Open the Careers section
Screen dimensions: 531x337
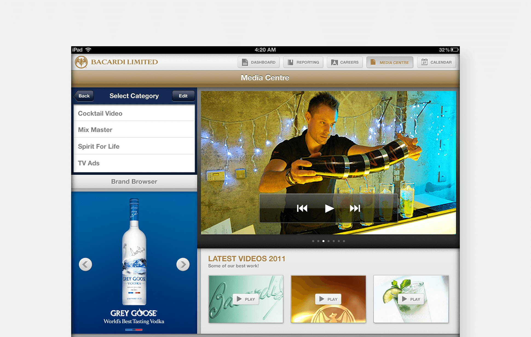[345, 62]
